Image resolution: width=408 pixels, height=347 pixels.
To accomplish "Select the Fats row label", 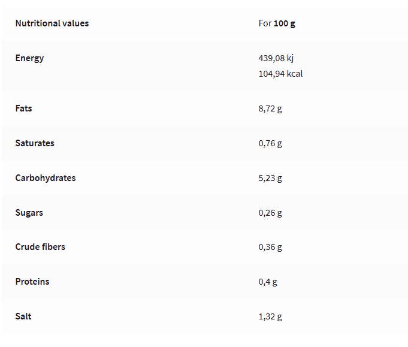I will click(x=24, y=108).
